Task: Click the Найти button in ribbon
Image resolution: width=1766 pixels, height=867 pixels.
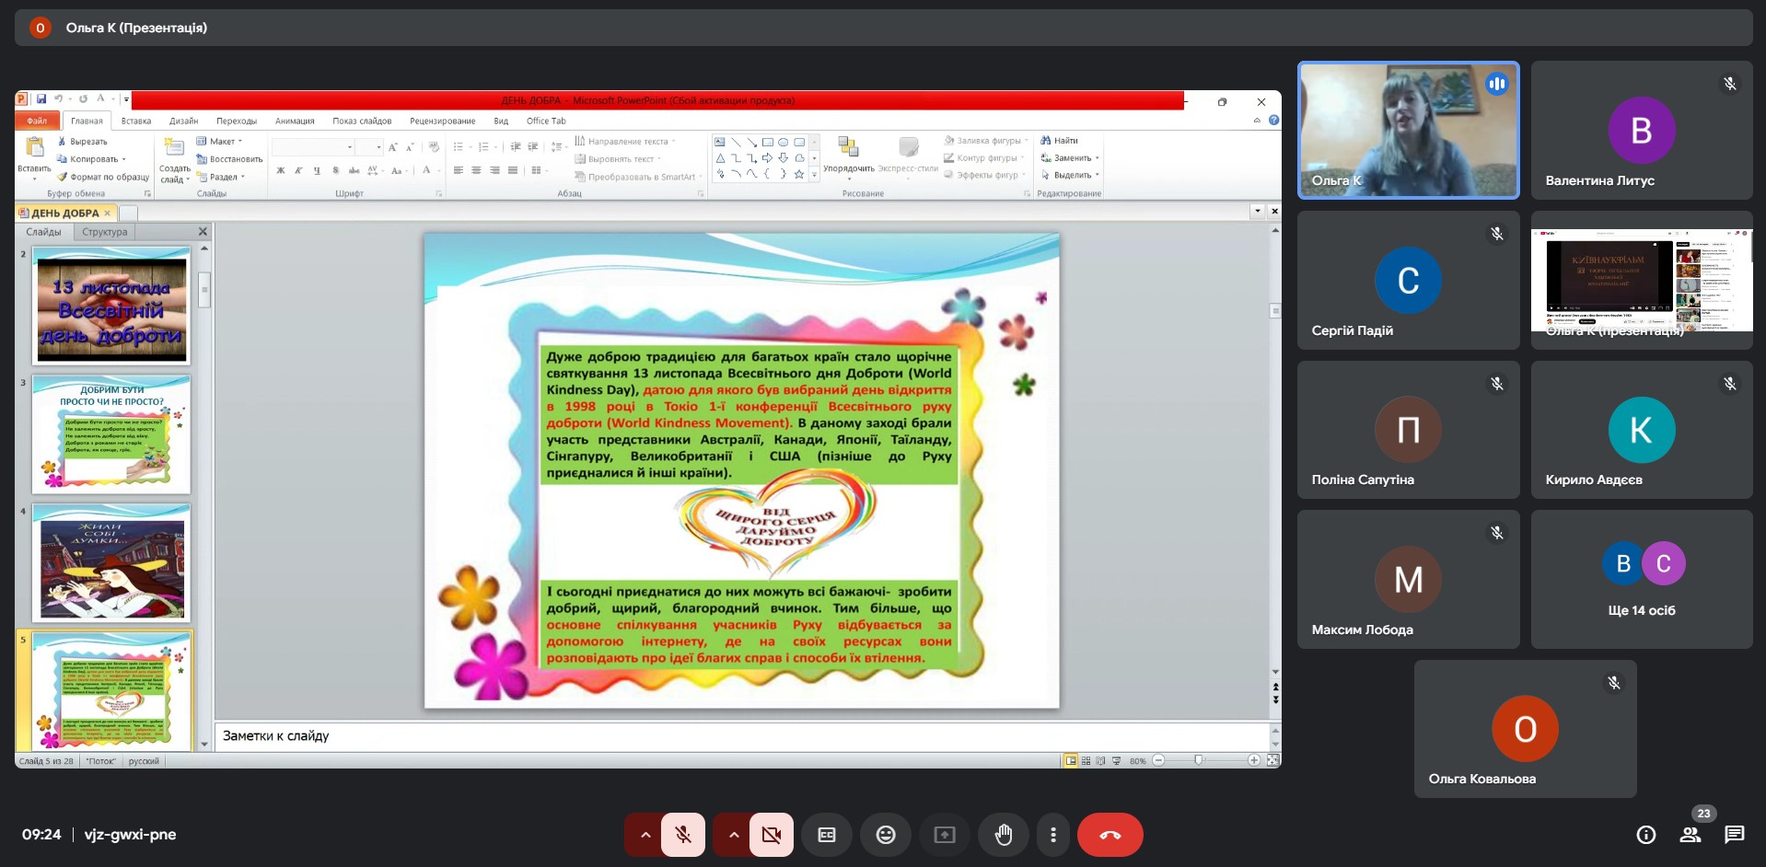Action: [1060, 141]
